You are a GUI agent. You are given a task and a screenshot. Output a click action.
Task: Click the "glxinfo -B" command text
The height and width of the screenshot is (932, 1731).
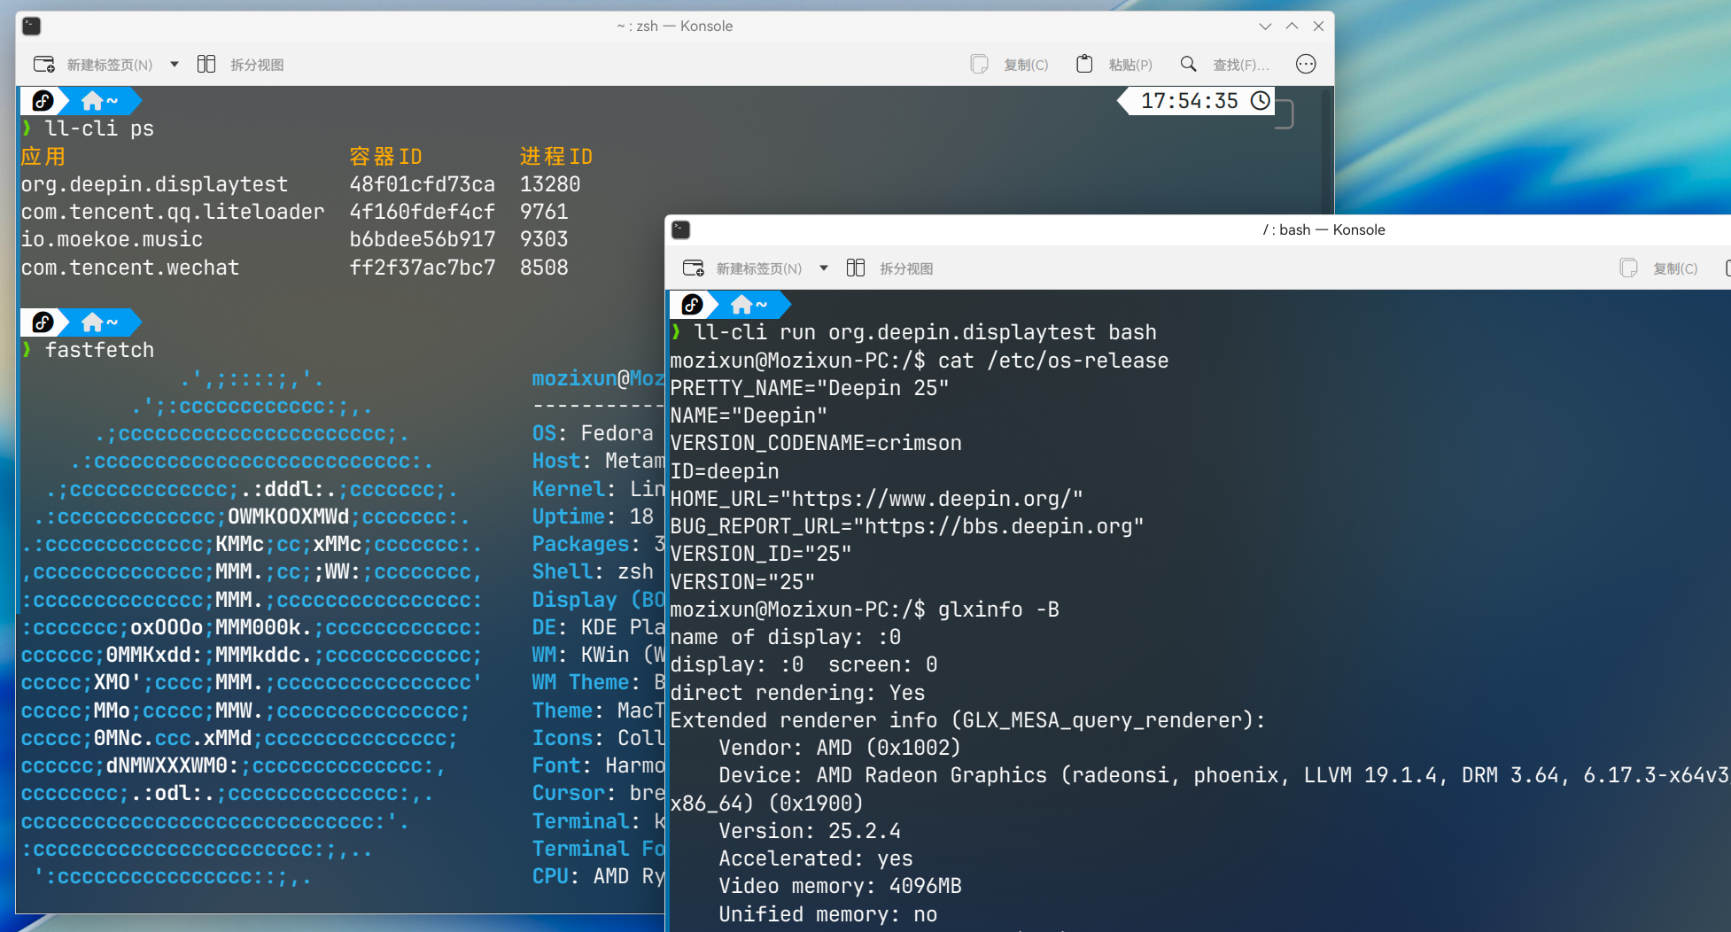coord(998,610)
